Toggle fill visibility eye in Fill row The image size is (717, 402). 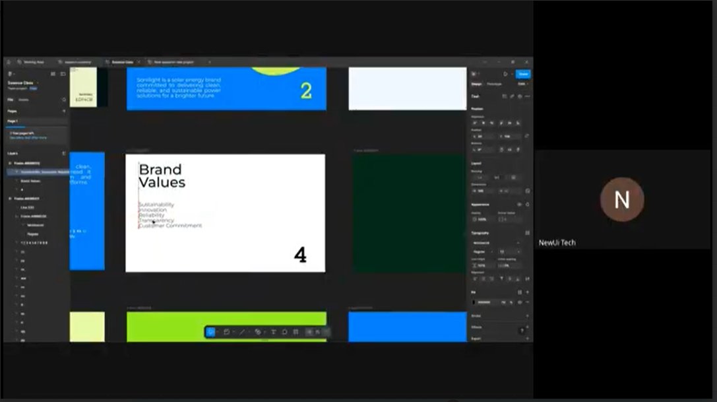(x=520, y=302)
